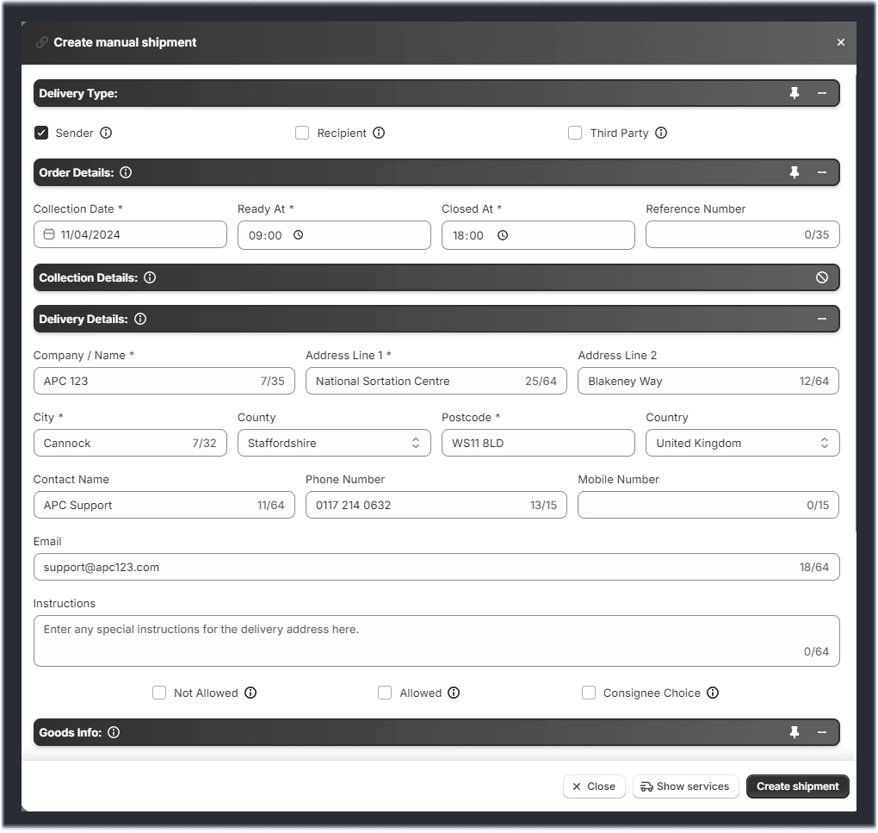Click the Create shipment button
The height and width of the screenshot is (833, 878).
pyautogui.click(x=797, y=786)
